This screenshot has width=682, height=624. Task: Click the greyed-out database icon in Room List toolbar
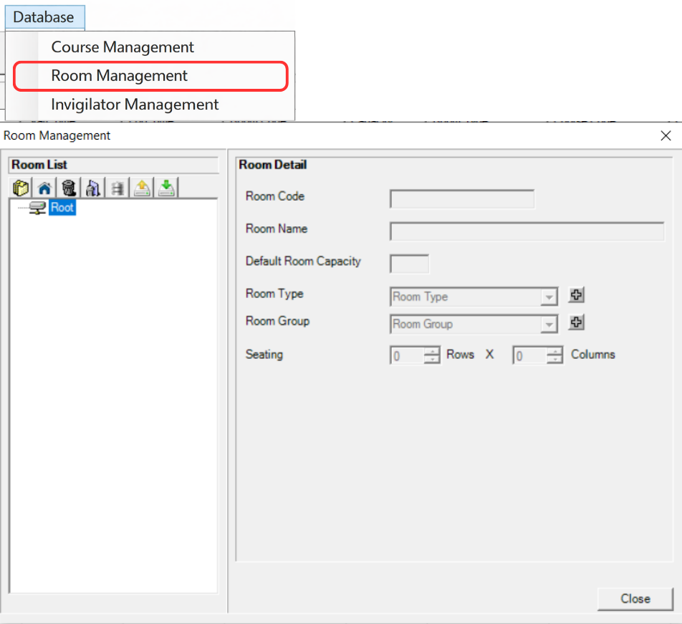click(x=117, y=188)
